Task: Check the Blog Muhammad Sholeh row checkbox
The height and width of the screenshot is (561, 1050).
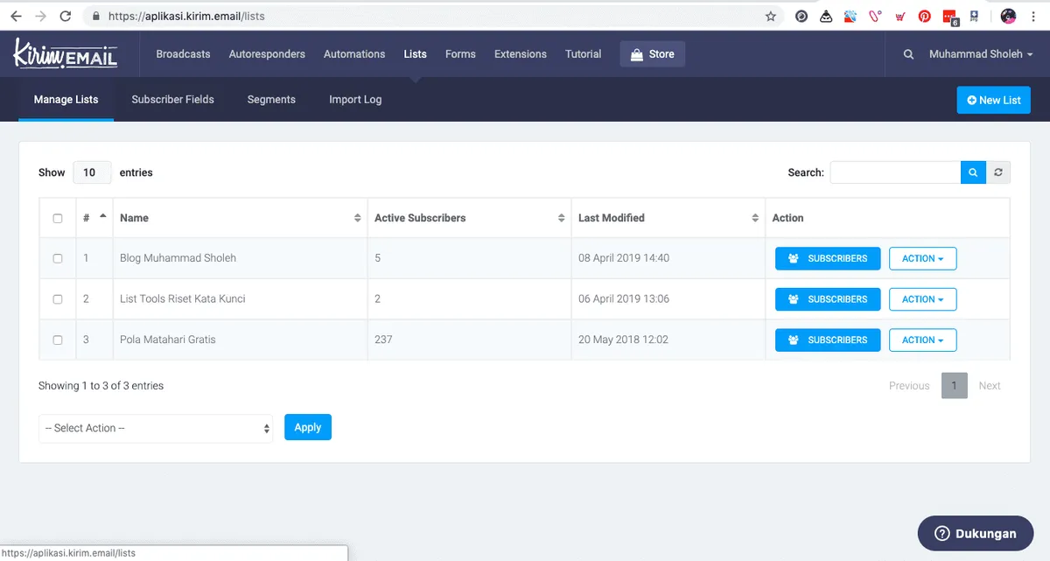Action: coord(58,258)
